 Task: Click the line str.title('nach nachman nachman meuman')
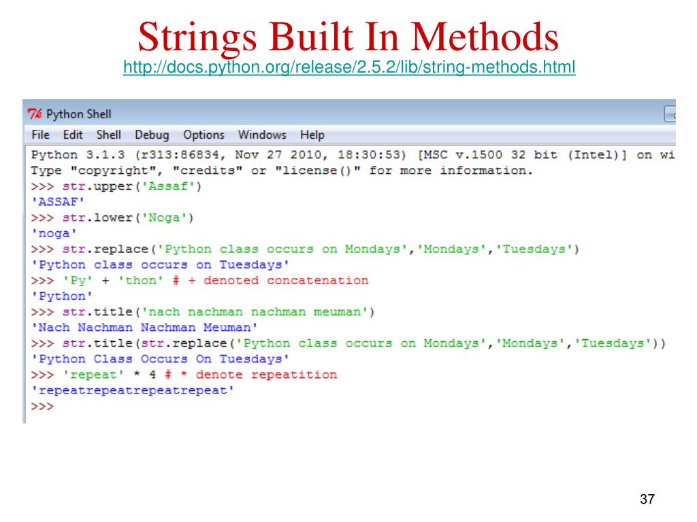[x=218, y=312]
